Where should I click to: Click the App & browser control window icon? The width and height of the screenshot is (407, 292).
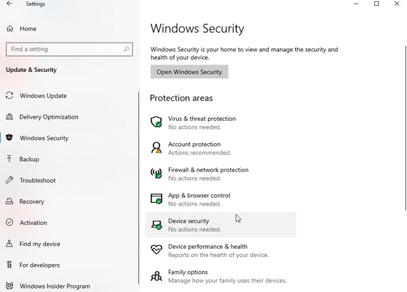pos(156,198)
